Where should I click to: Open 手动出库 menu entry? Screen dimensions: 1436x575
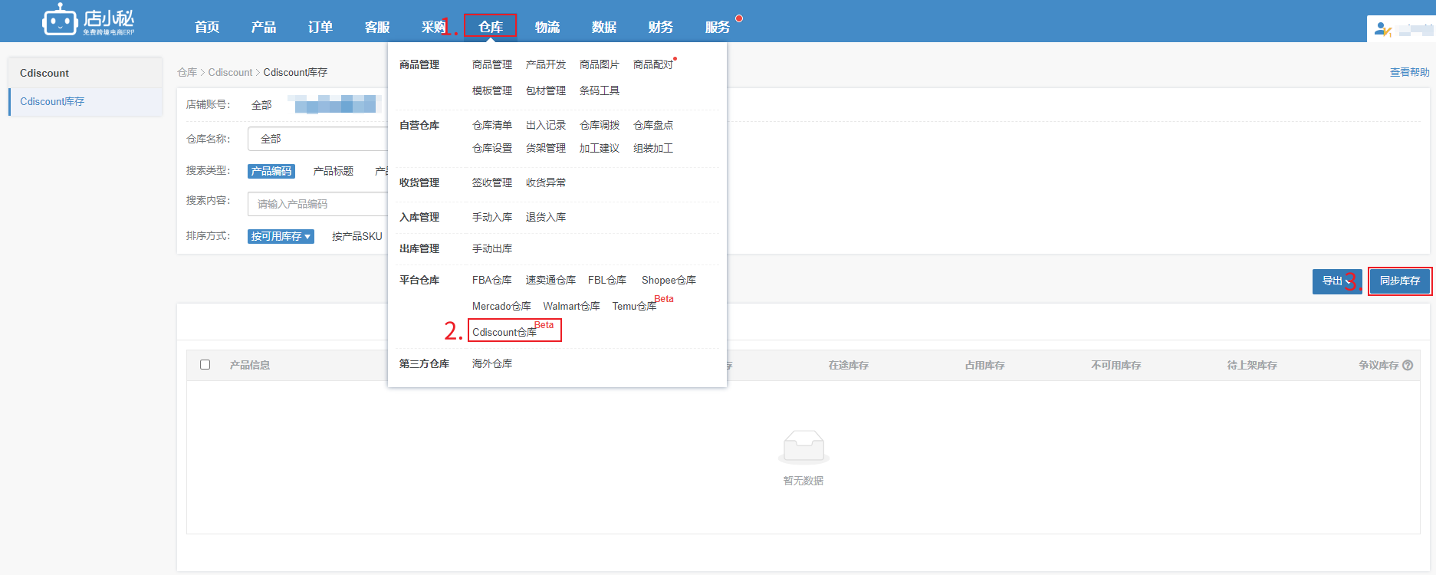(x=492, y=248)
